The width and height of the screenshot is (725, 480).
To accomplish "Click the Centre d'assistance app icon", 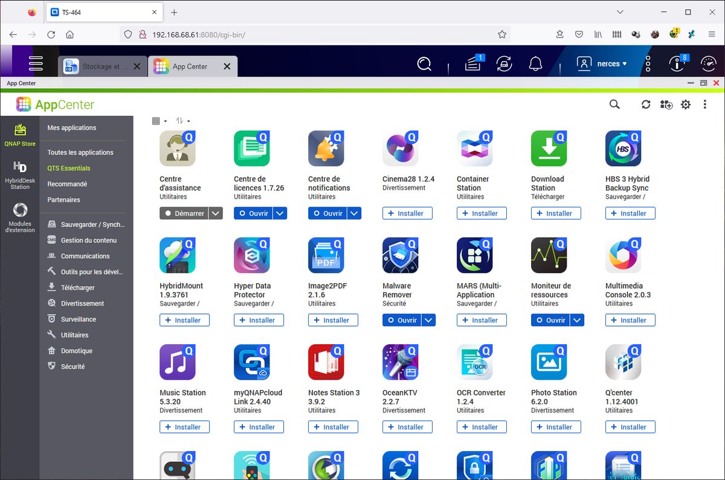I will 178,149.
